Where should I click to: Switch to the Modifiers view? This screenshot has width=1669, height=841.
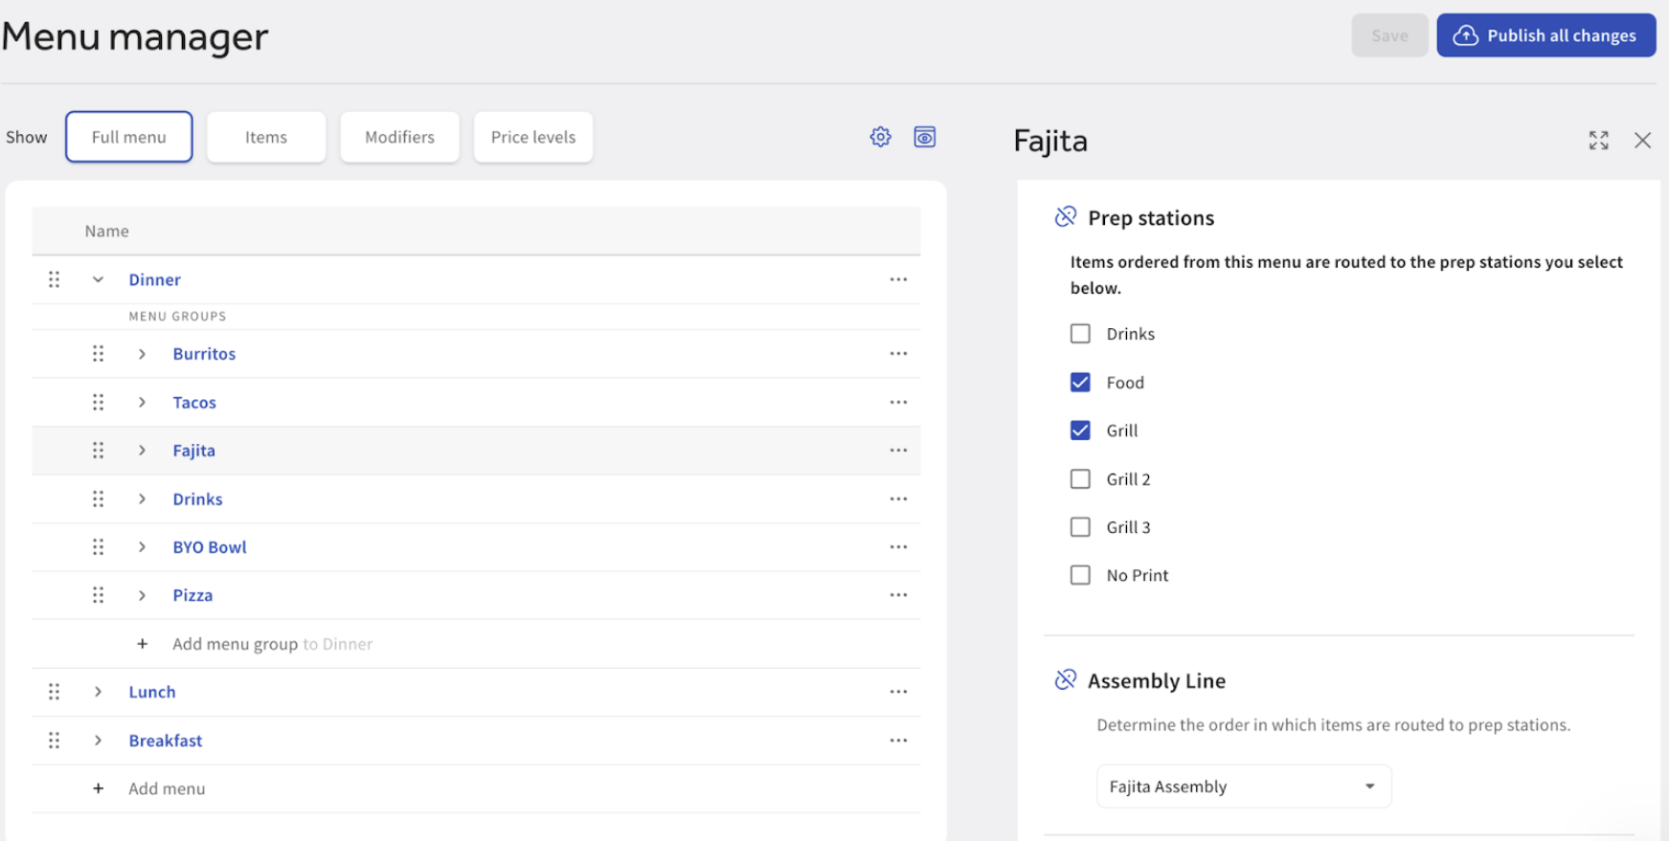click(x=399, y=137)
